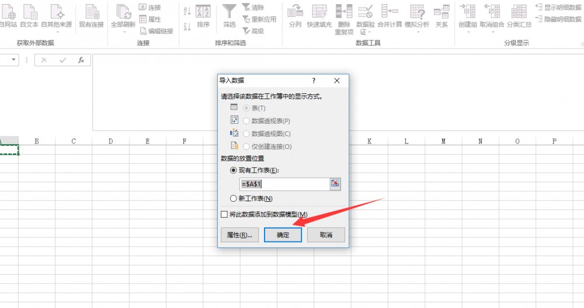Select column D header
The width and height of the screenshot is (584, 308).
click(110, 141)
